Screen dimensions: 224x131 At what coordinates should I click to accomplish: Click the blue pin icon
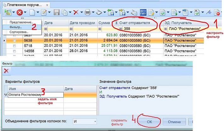tap(209, 12)
